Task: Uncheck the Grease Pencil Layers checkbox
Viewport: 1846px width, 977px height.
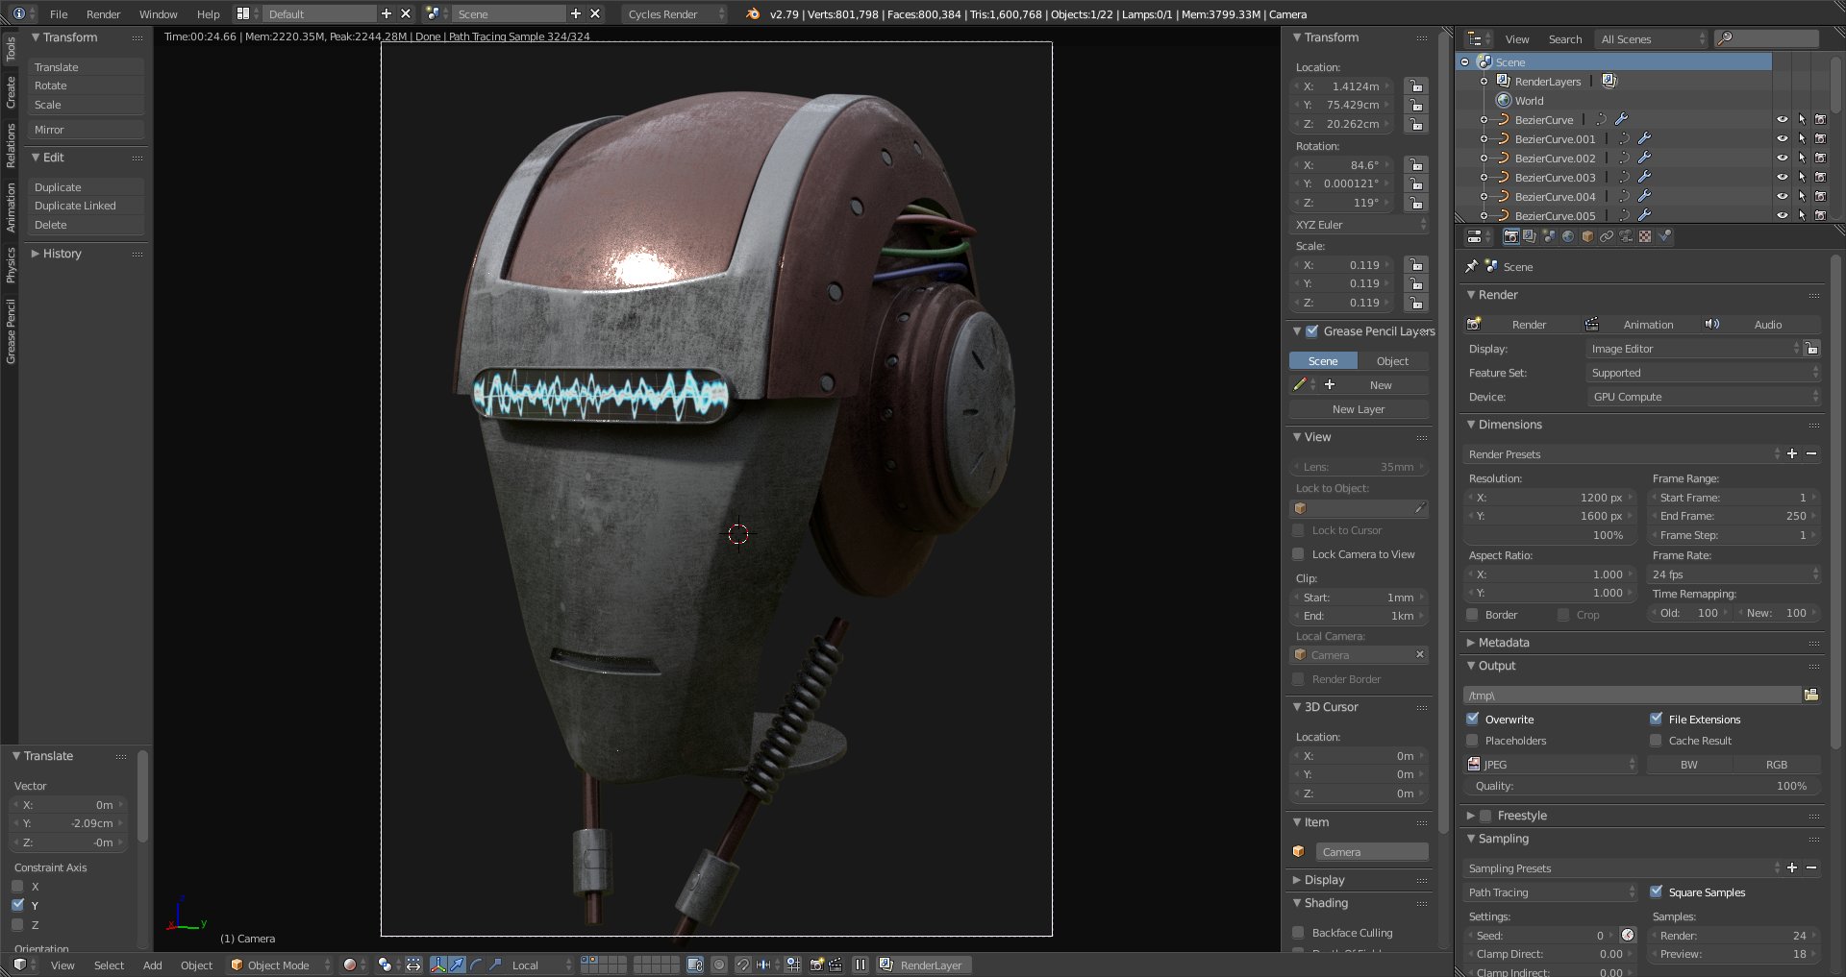Action: click(1311, 331)
